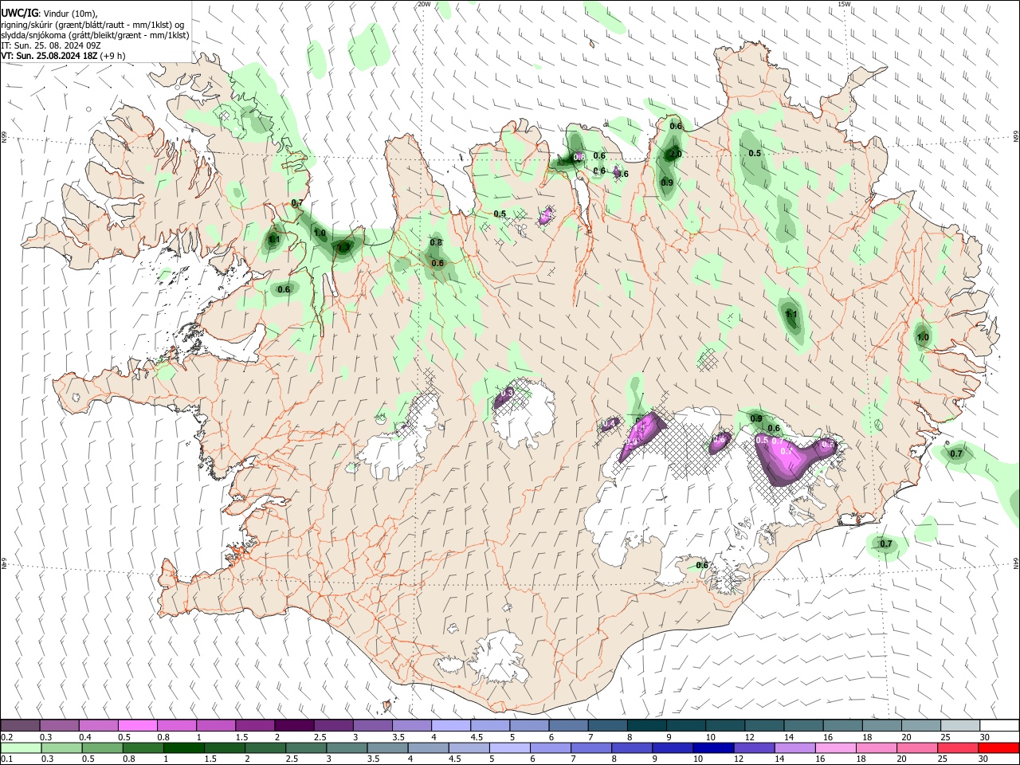Image resolution: width=1020 pixels, height=765 pixels.
Task: Click the "30" label under top scale
Action: 984,737
